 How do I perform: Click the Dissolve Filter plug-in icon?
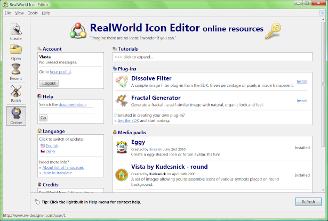point(122,81)
